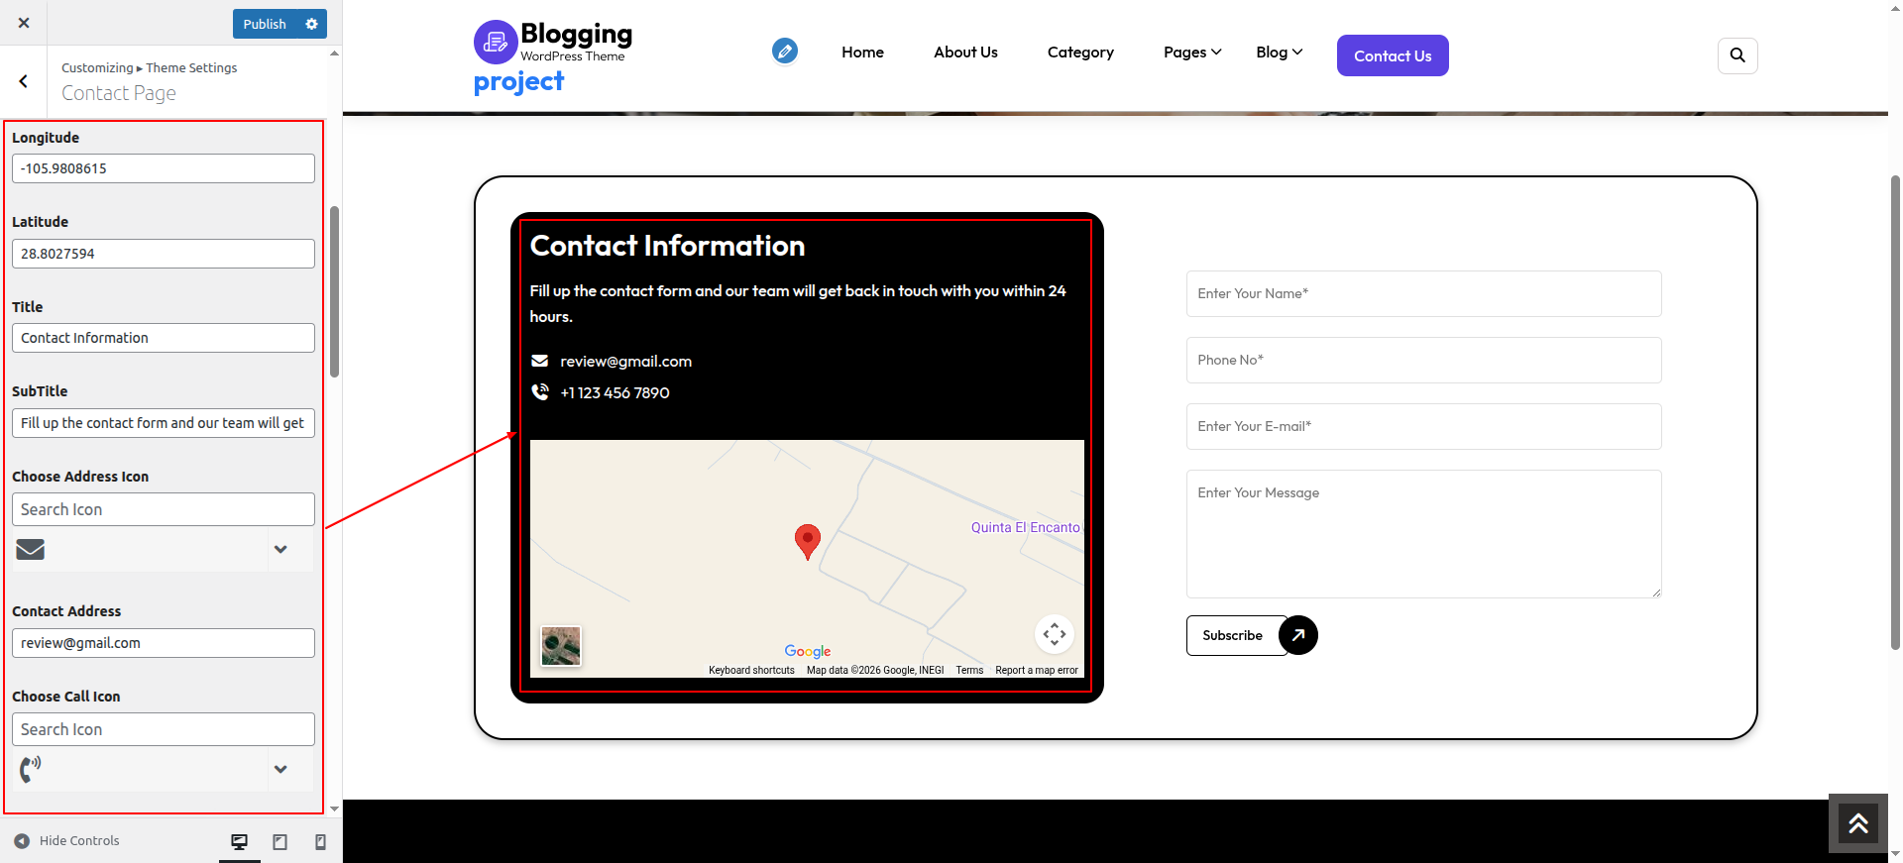Open the Blog navigation submenu
Viewport: 1903px width, 863px height.
[x=1279, y=52]
